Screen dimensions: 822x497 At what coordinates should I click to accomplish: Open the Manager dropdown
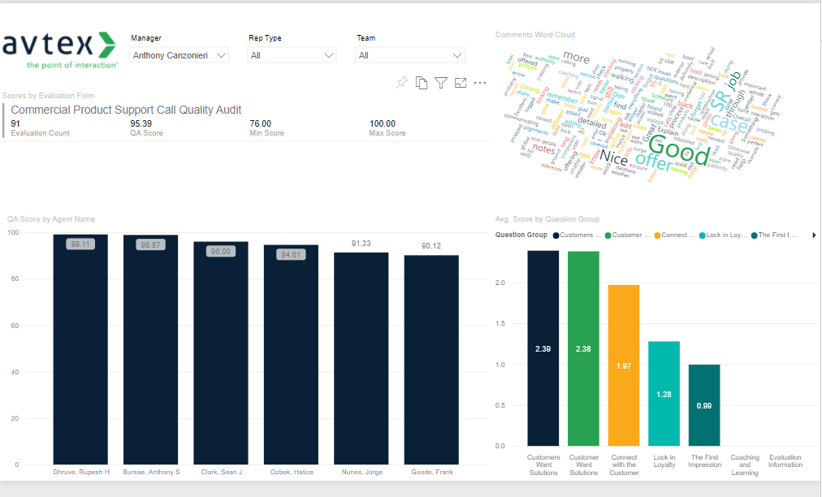(180, 55)
